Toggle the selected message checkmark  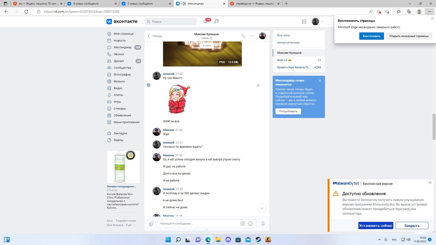[149, 85]
